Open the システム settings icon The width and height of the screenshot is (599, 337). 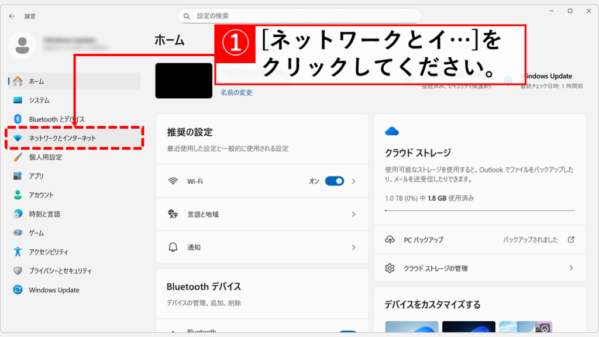pos(18,100)
